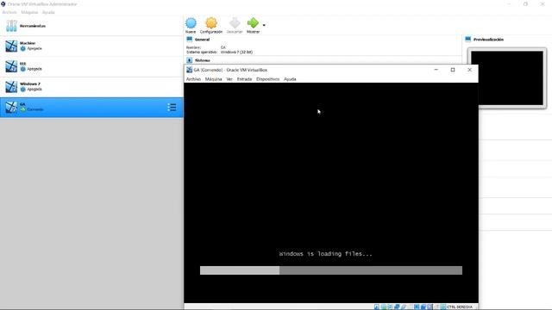Click the General section header
This screenshot has width=552, height=310.
[x=202, y=40]
